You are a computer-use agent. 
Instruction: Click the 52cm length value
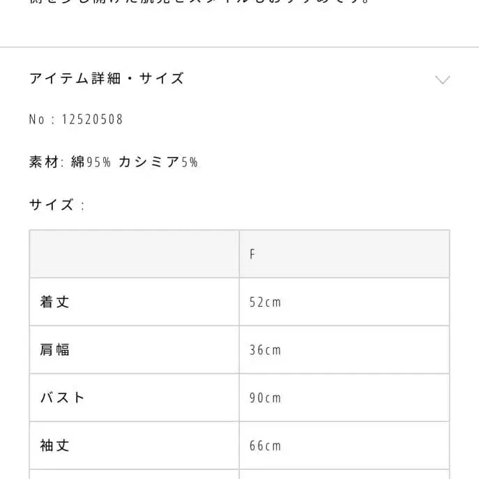tap(265, 303)
